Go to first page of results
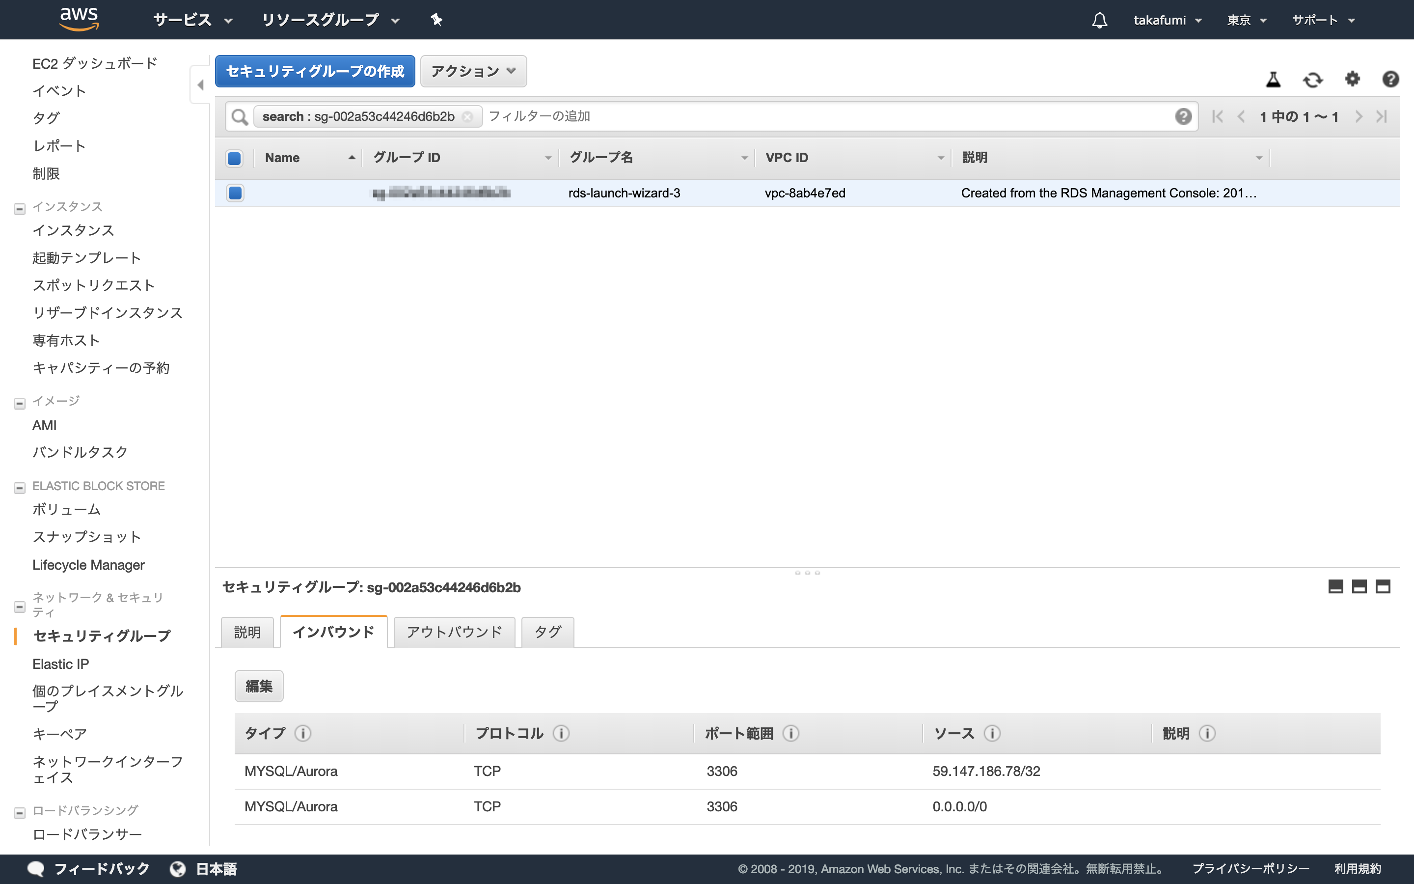1414x884 pixels. [x=1218, y=116]
